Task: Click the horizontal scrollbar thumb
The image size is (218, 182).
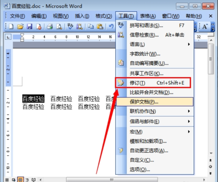Action: (112, 180)
